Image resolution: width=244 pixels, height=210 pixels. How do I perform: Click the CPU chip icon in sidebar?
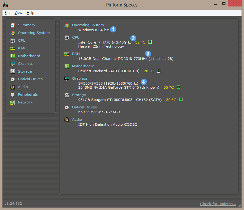pyautogui.click(x=13, y=40)
